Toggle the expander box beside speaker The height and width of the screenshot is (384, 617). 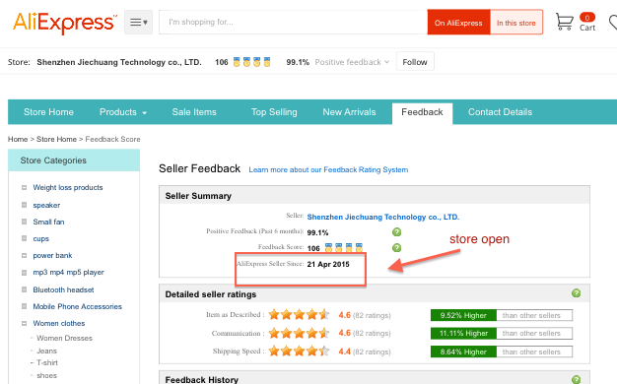pos(24,205)
